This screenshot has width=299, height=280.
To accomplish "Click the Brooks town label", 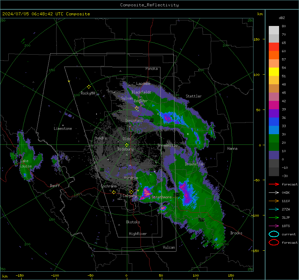I will click(236, 233).
